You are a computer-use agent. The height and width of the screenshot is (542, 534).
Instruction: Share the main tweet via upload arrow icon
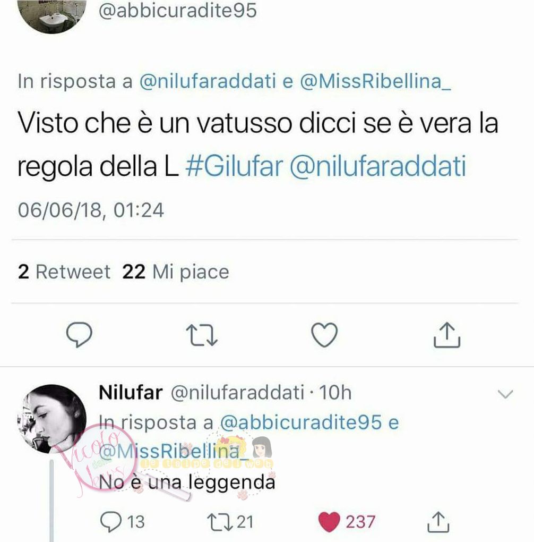(447, 334)
